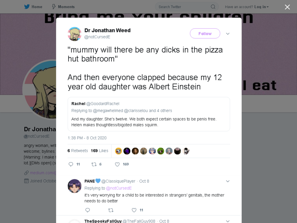Viewport: 297px width, 223px height.
Task: Like the main tweet heart icon
Action: click(117, 164)
